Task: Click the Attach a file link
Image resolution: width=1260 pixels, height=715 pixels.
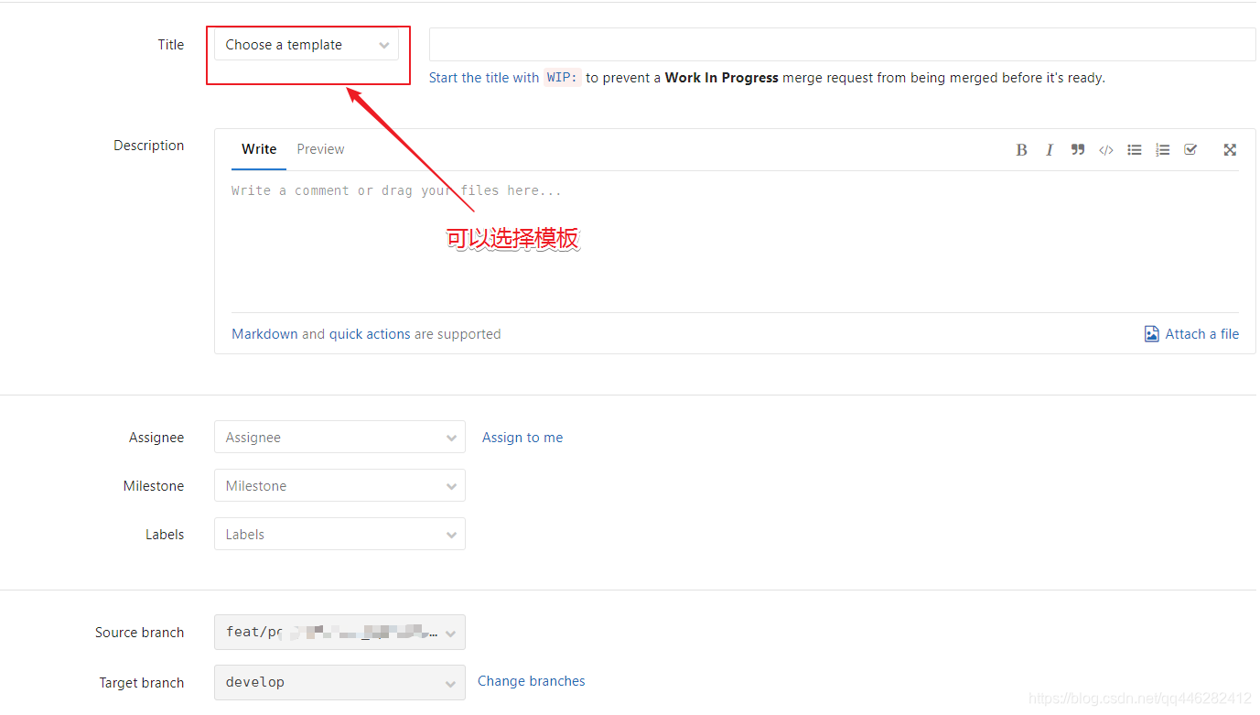Action: pyautogui.click(x=1202, y=334)
